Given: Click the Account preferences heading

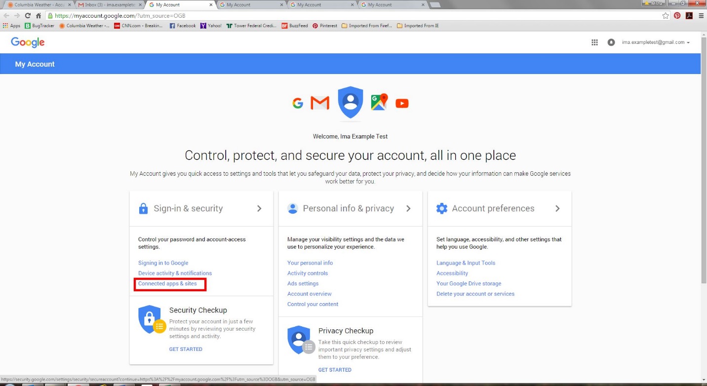Looking at the screenshot, I should [493, 208].
